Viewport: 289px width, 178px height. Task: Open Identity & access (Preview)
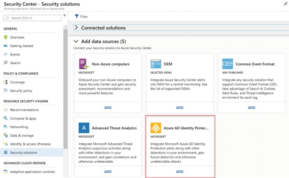pos(30,144)
